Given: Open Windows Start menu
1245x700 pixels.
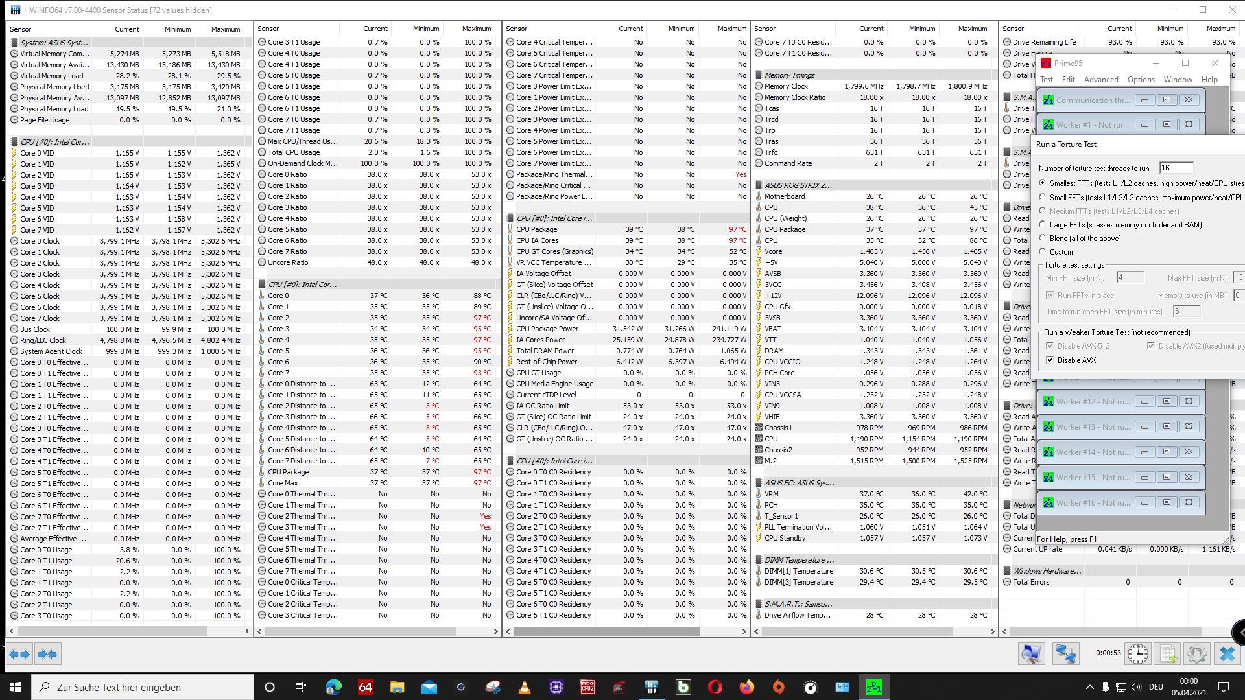Looking at the screenshot, I should point(16,687).
